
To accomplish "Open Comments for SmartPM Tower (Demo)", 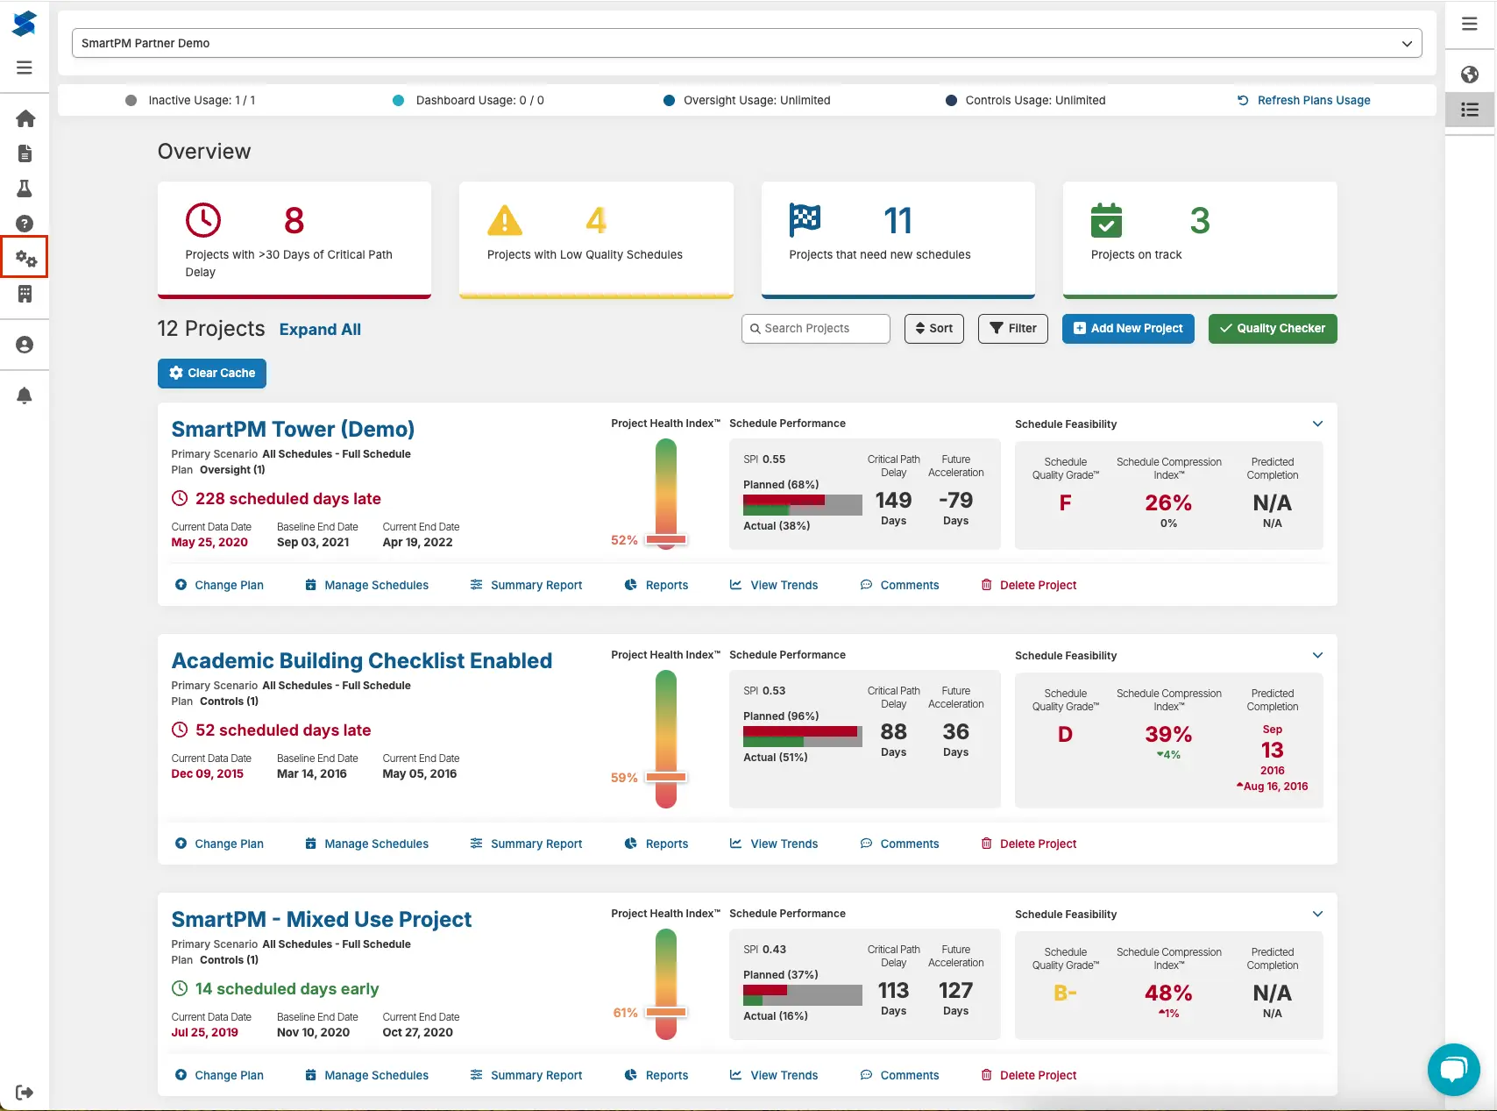I will [899, 585].
